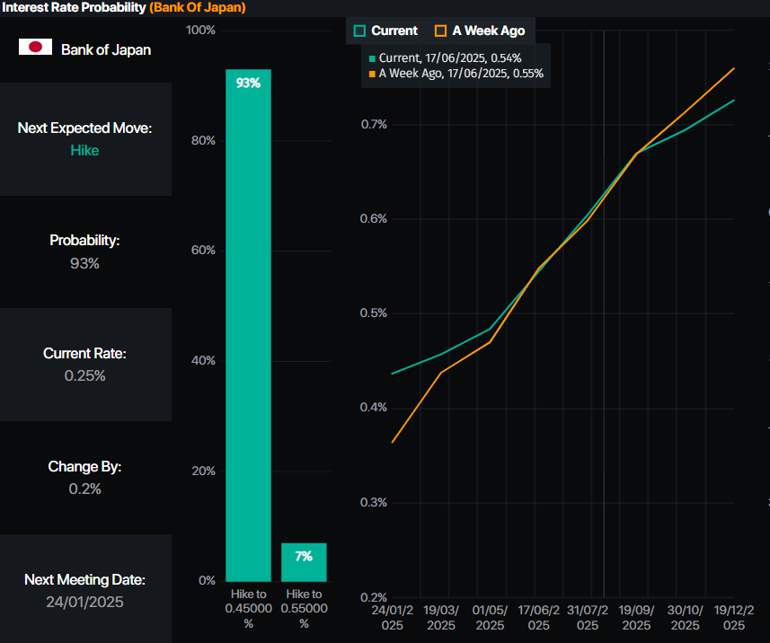
Task: Select the 24/01/2025 date on the x-axis
Action: point(393,617)
